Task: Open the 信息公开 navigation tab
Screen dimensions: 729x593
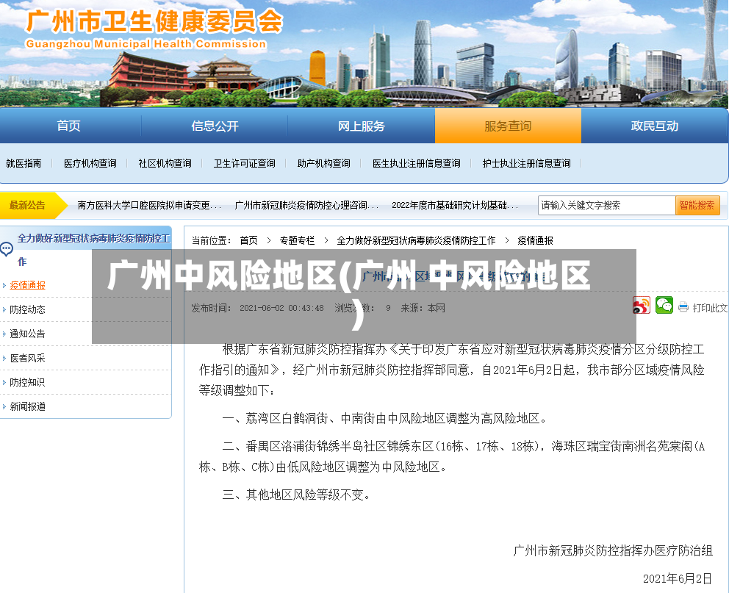Action: (x=215, y=126)
